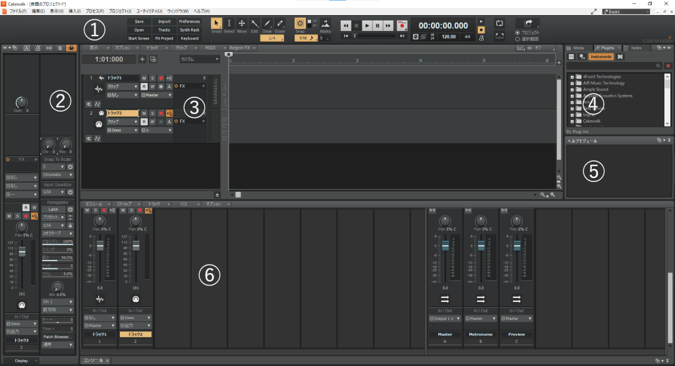675x366 pixels.
Task: Open the Region FX menu
Action: coord(242,47)
